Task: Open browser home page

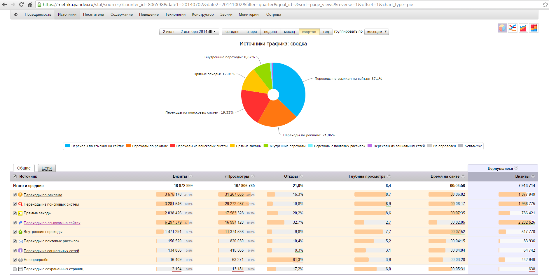Action: coord(30,4)
